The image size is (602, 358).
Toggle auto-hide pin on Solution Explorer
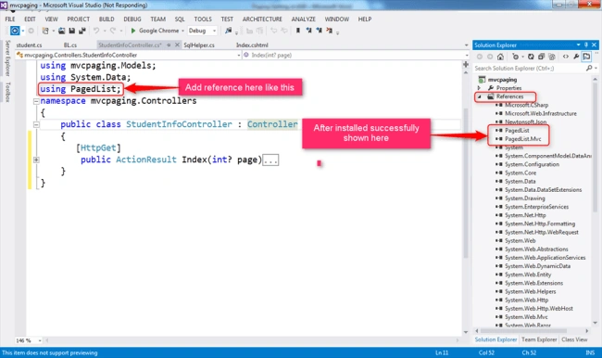(x=586, y=45)
